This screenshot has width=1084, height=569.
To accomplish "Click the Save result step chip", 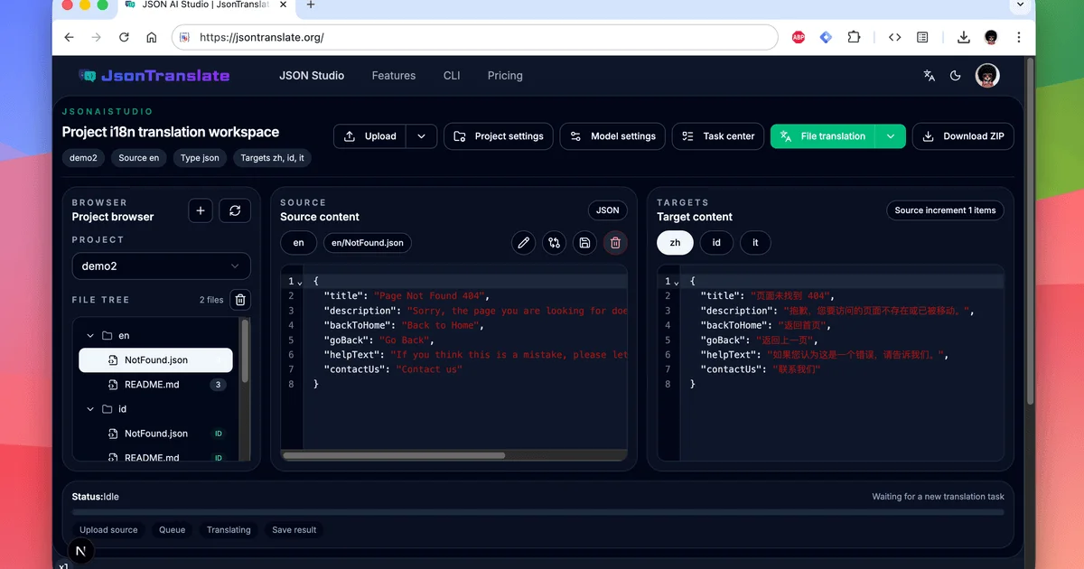I will click(294, 530).
